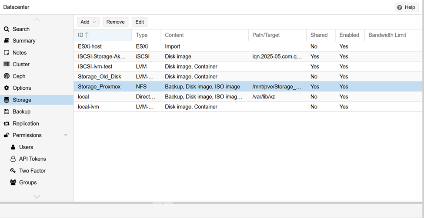The height and width of the screenshot is (218, 424).
Task: Click the Remove button
Action: pos(115,22)
